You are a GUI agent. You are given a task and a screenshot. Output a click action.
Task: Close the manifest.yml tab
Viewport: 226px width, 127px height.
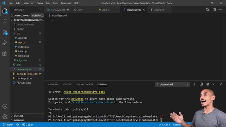tap(144, 10)
